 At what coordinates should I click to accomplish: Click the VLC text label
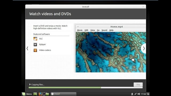point(41,39)
